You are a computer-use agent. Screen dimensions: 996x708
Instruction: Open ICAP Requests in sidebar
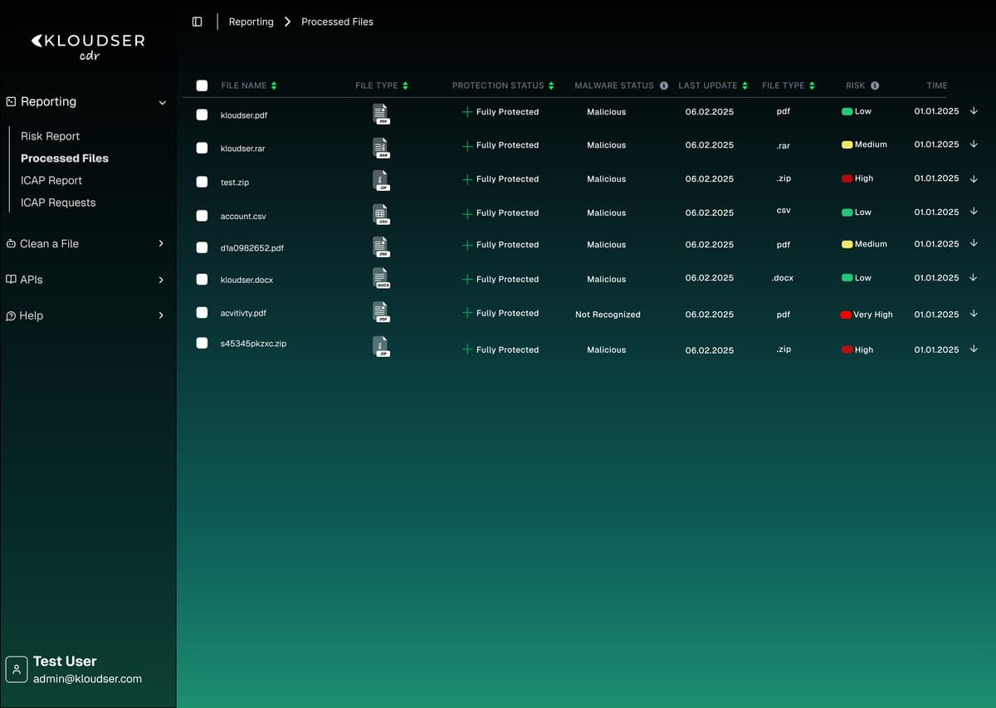point(58,203)
